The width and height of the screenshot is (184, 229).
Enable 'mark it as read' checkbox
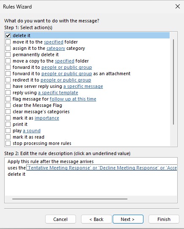[8, 137]
